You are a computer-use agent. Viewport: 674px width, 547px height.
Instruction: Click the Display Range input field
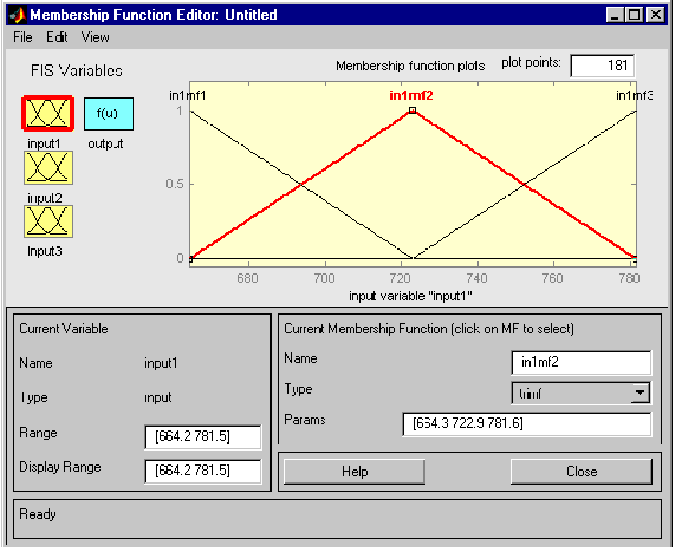tap(203, 471)
